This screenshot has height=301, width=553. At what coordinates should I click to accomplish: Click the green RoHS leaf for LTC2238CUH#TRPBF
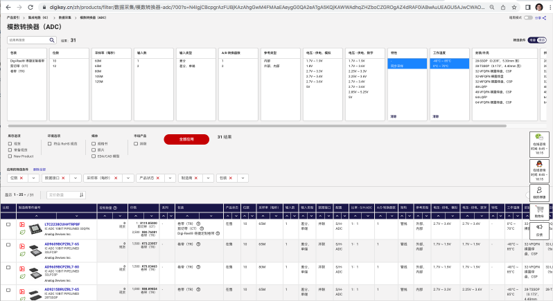point(22,232)
